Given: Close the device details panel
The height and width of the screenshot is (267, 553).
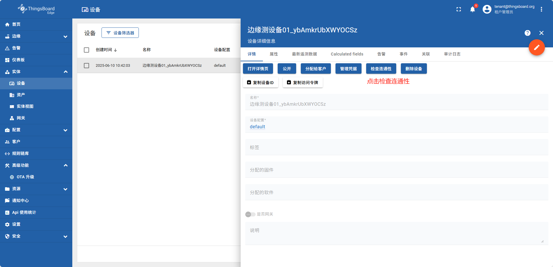Looking at the screenshot, I should pos(541,33).
